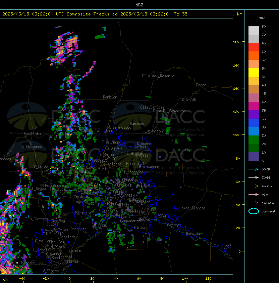Image resolution: width=279 pixels, height=283 pixels.
Task: Click the eb+bip magenta arrow legend icon
Action: coord(254,203)
